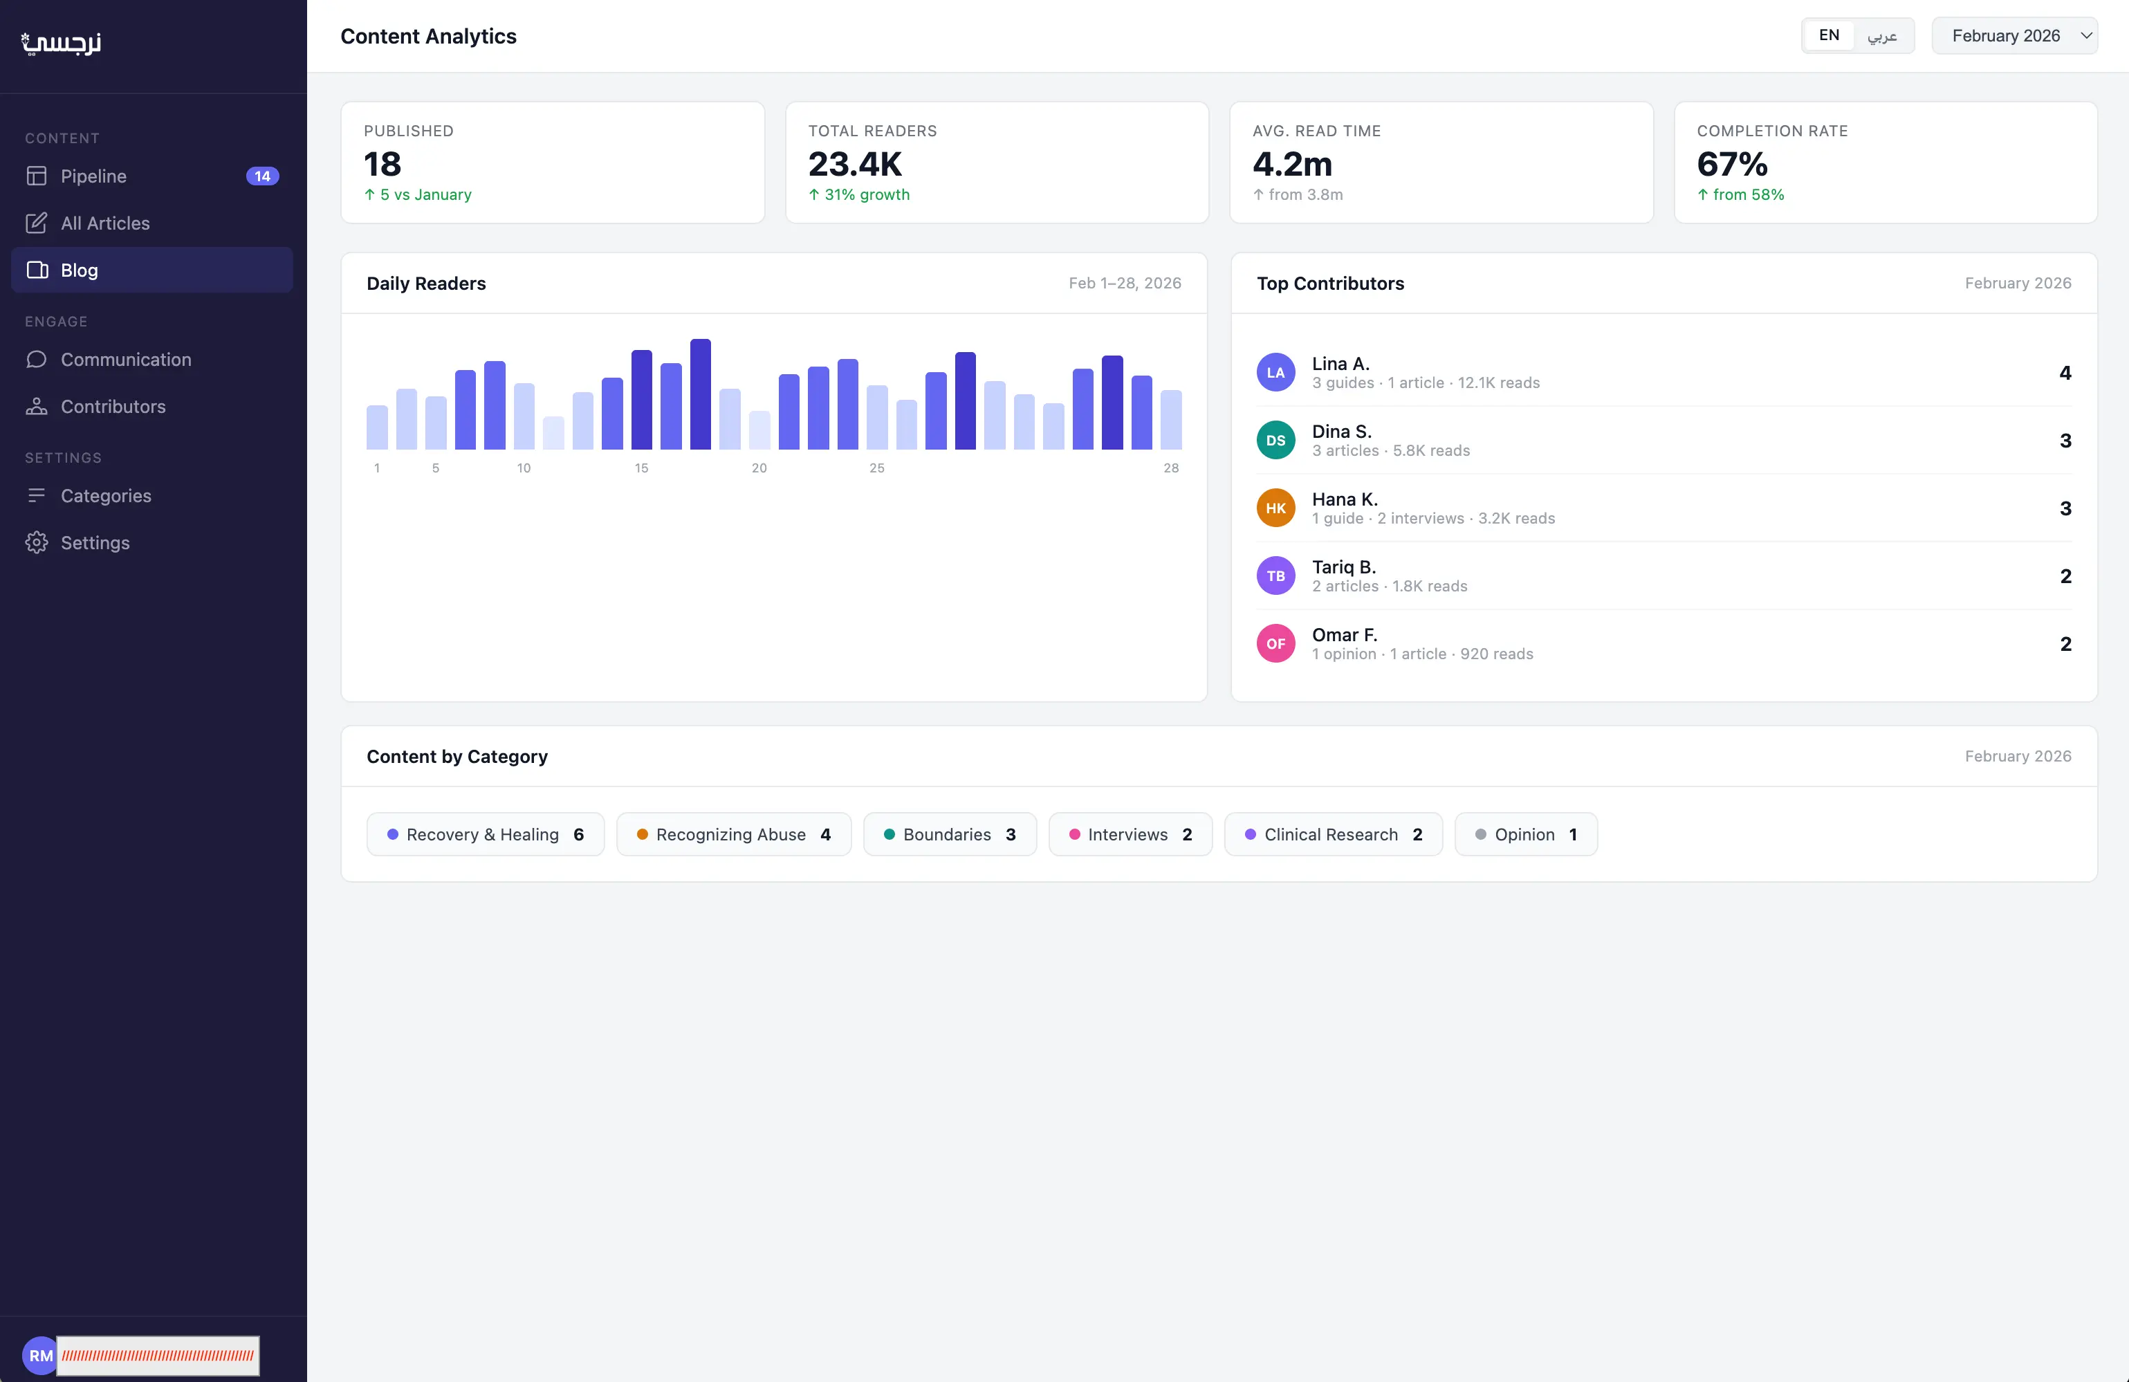
Task: Click the Blog book icon
Action: (37, 270)
